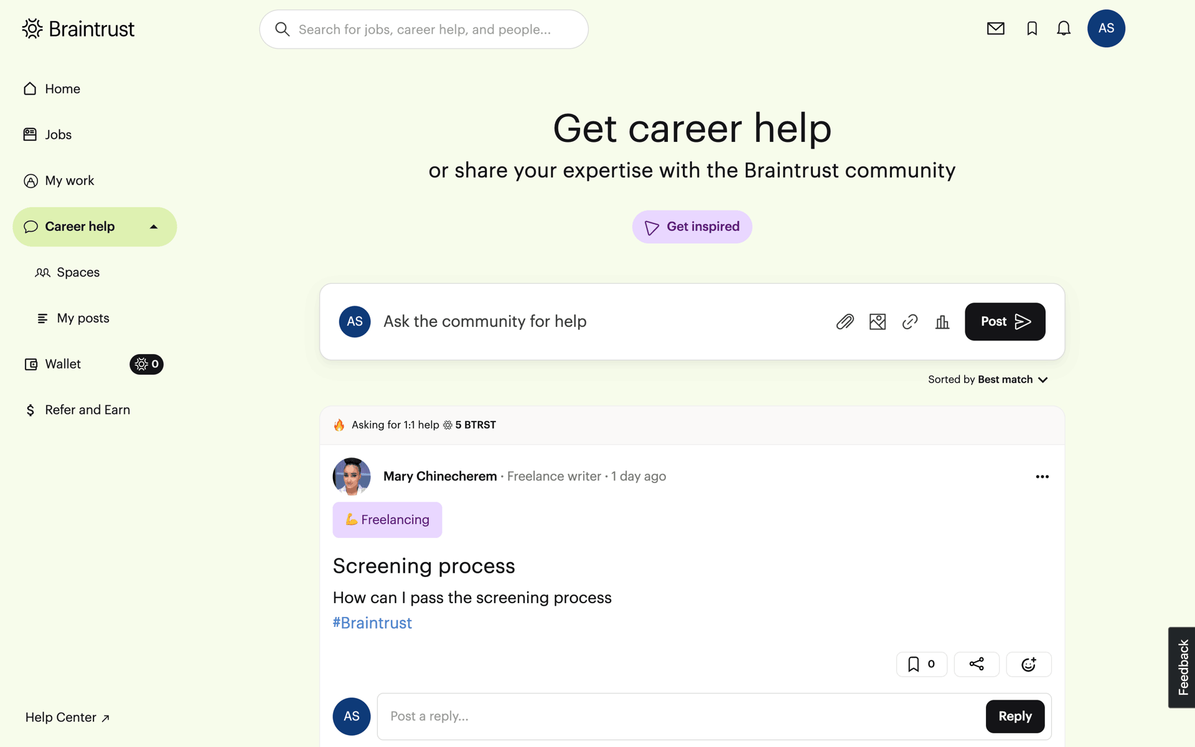Image resolution: width=1195 pixels, height=747 pixels.
Task: Click the Ask the community for help field
Action: (x=485, y=322)
